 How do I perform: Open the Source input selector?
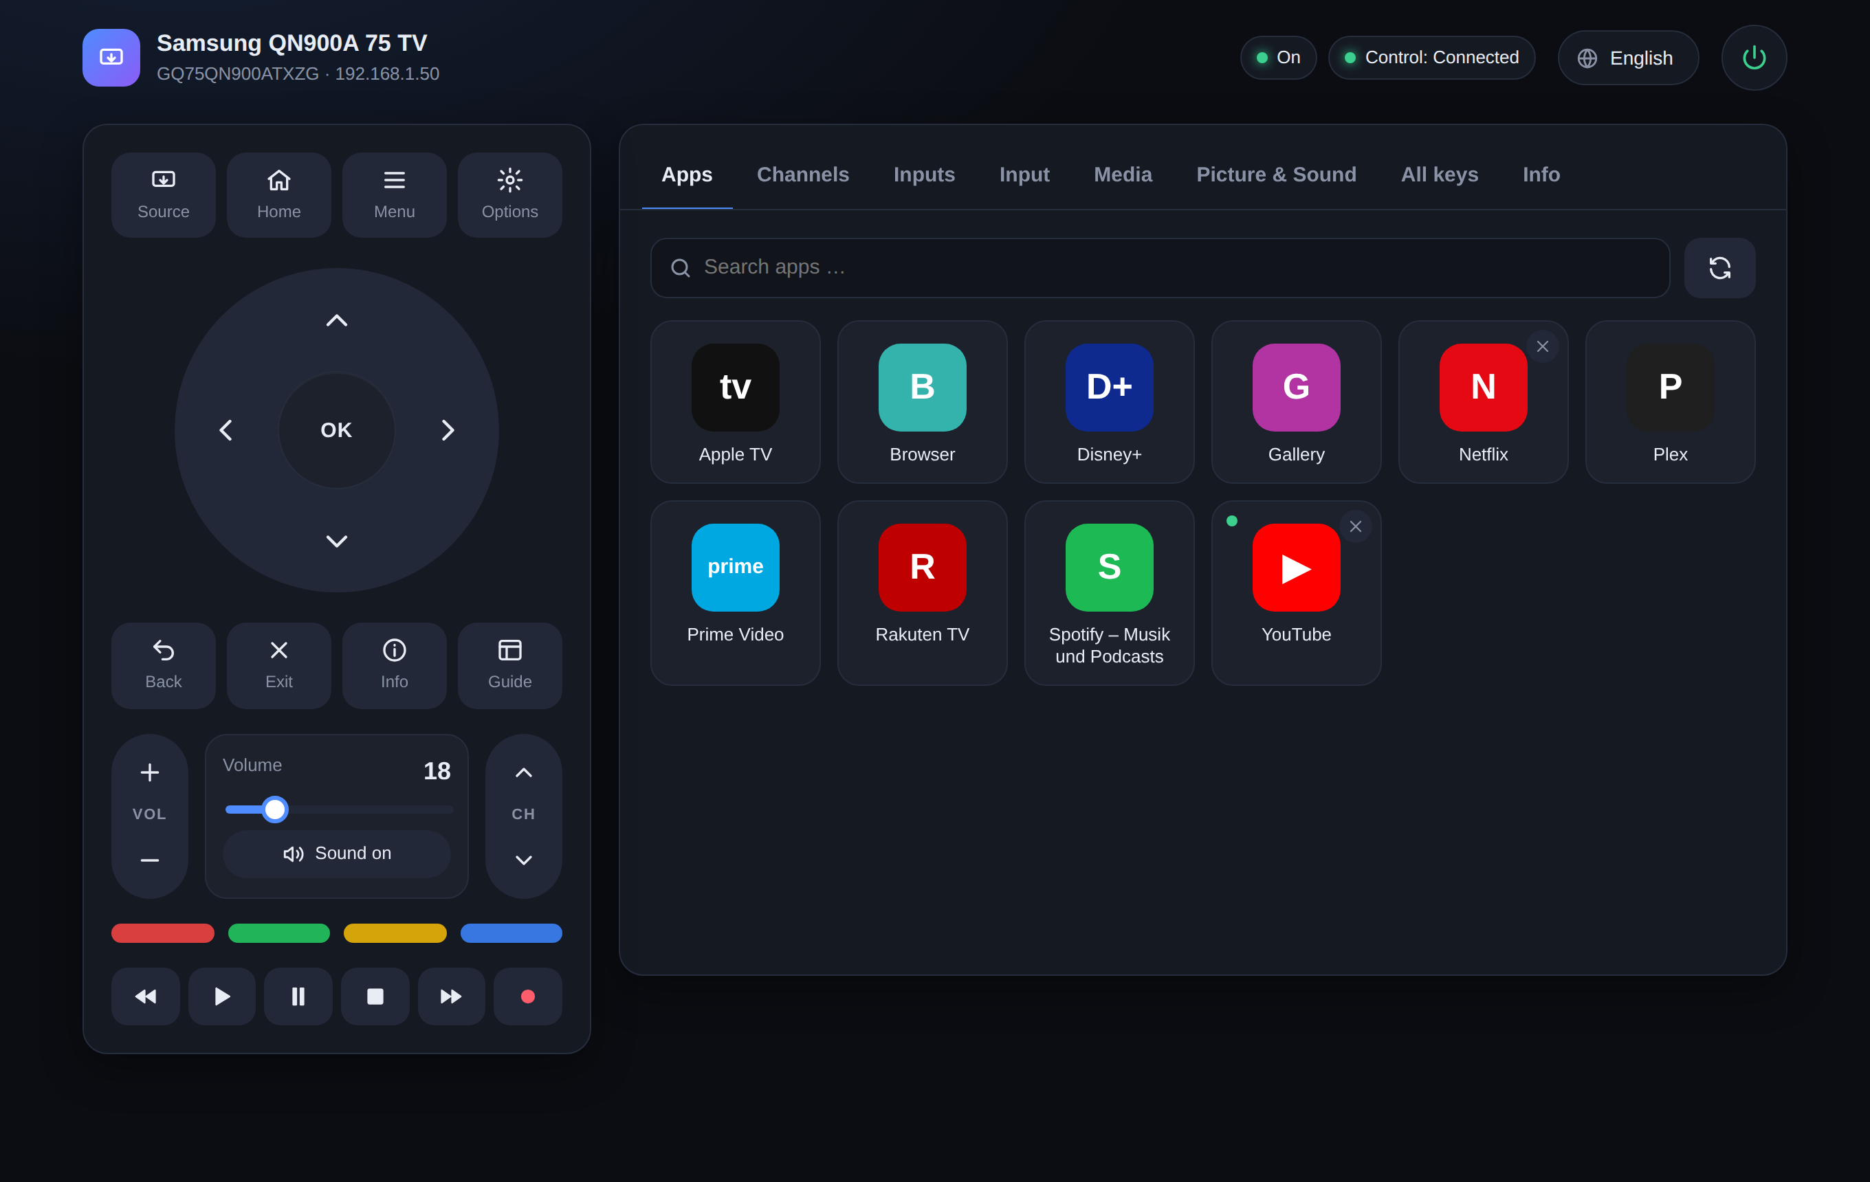pyautogui.click(x=163, y=194)
